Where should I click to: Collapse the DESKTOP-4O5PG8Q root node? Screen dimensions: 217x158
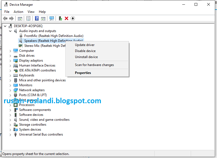coord(5,26)
